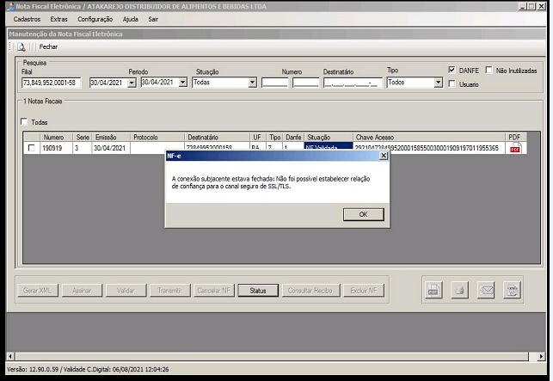Click the Transmitir button
553x381 pixels.
point(170,291)
